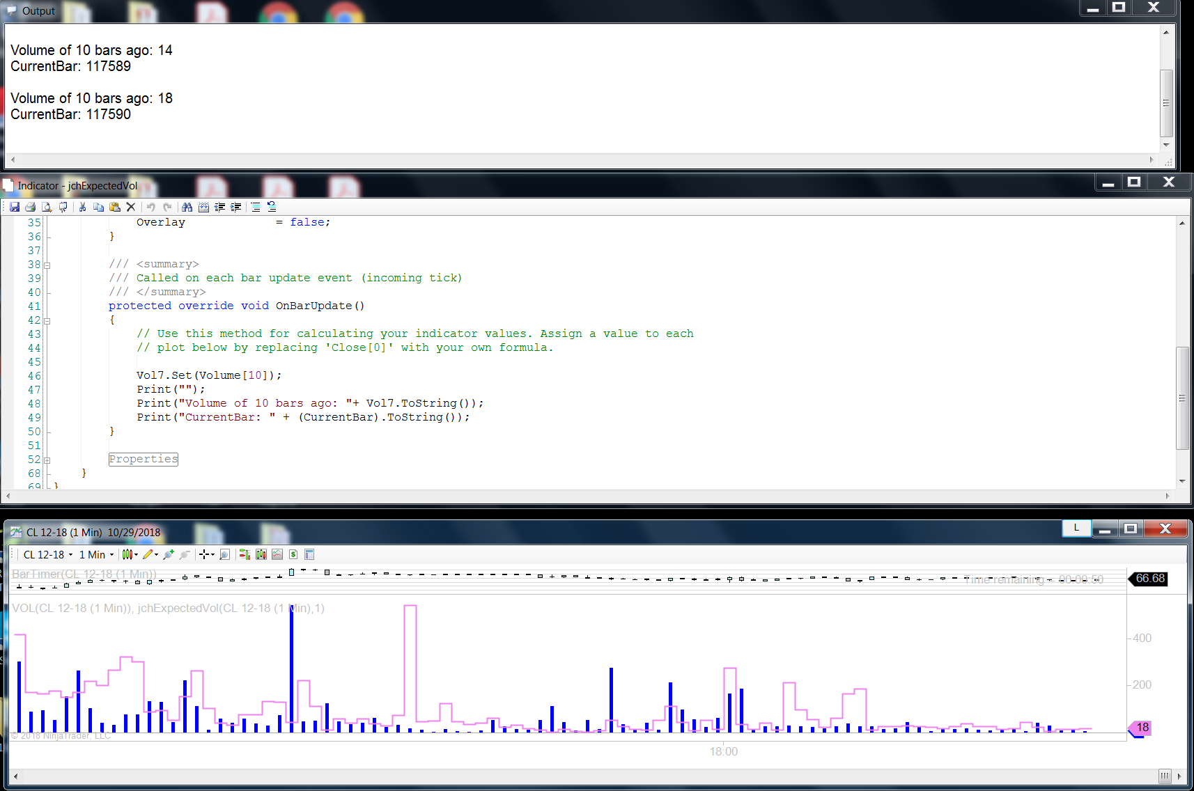Open Data Series candlestick settings icon

click(261, 554)
